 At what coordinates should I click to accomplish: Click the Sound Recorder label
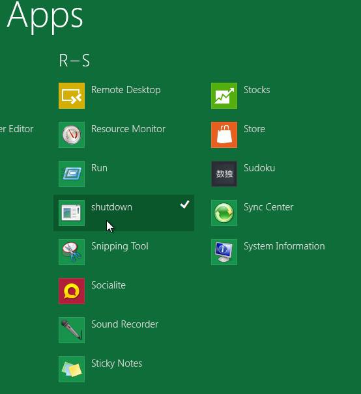tap(124, 324)
